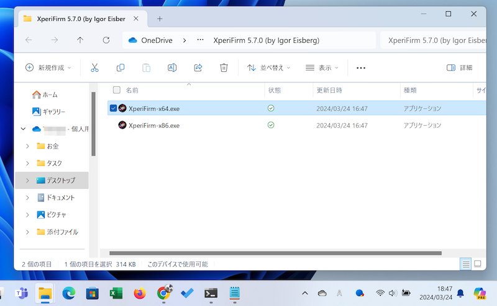
Task: Toggle the select-all checkbox in header
Action: [117, 90]
